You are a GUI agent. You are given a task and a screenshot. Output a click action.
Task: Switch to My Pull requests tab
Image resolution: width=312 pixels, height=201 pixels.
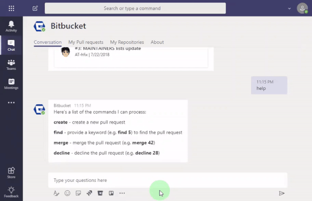[x=86, y=42]
